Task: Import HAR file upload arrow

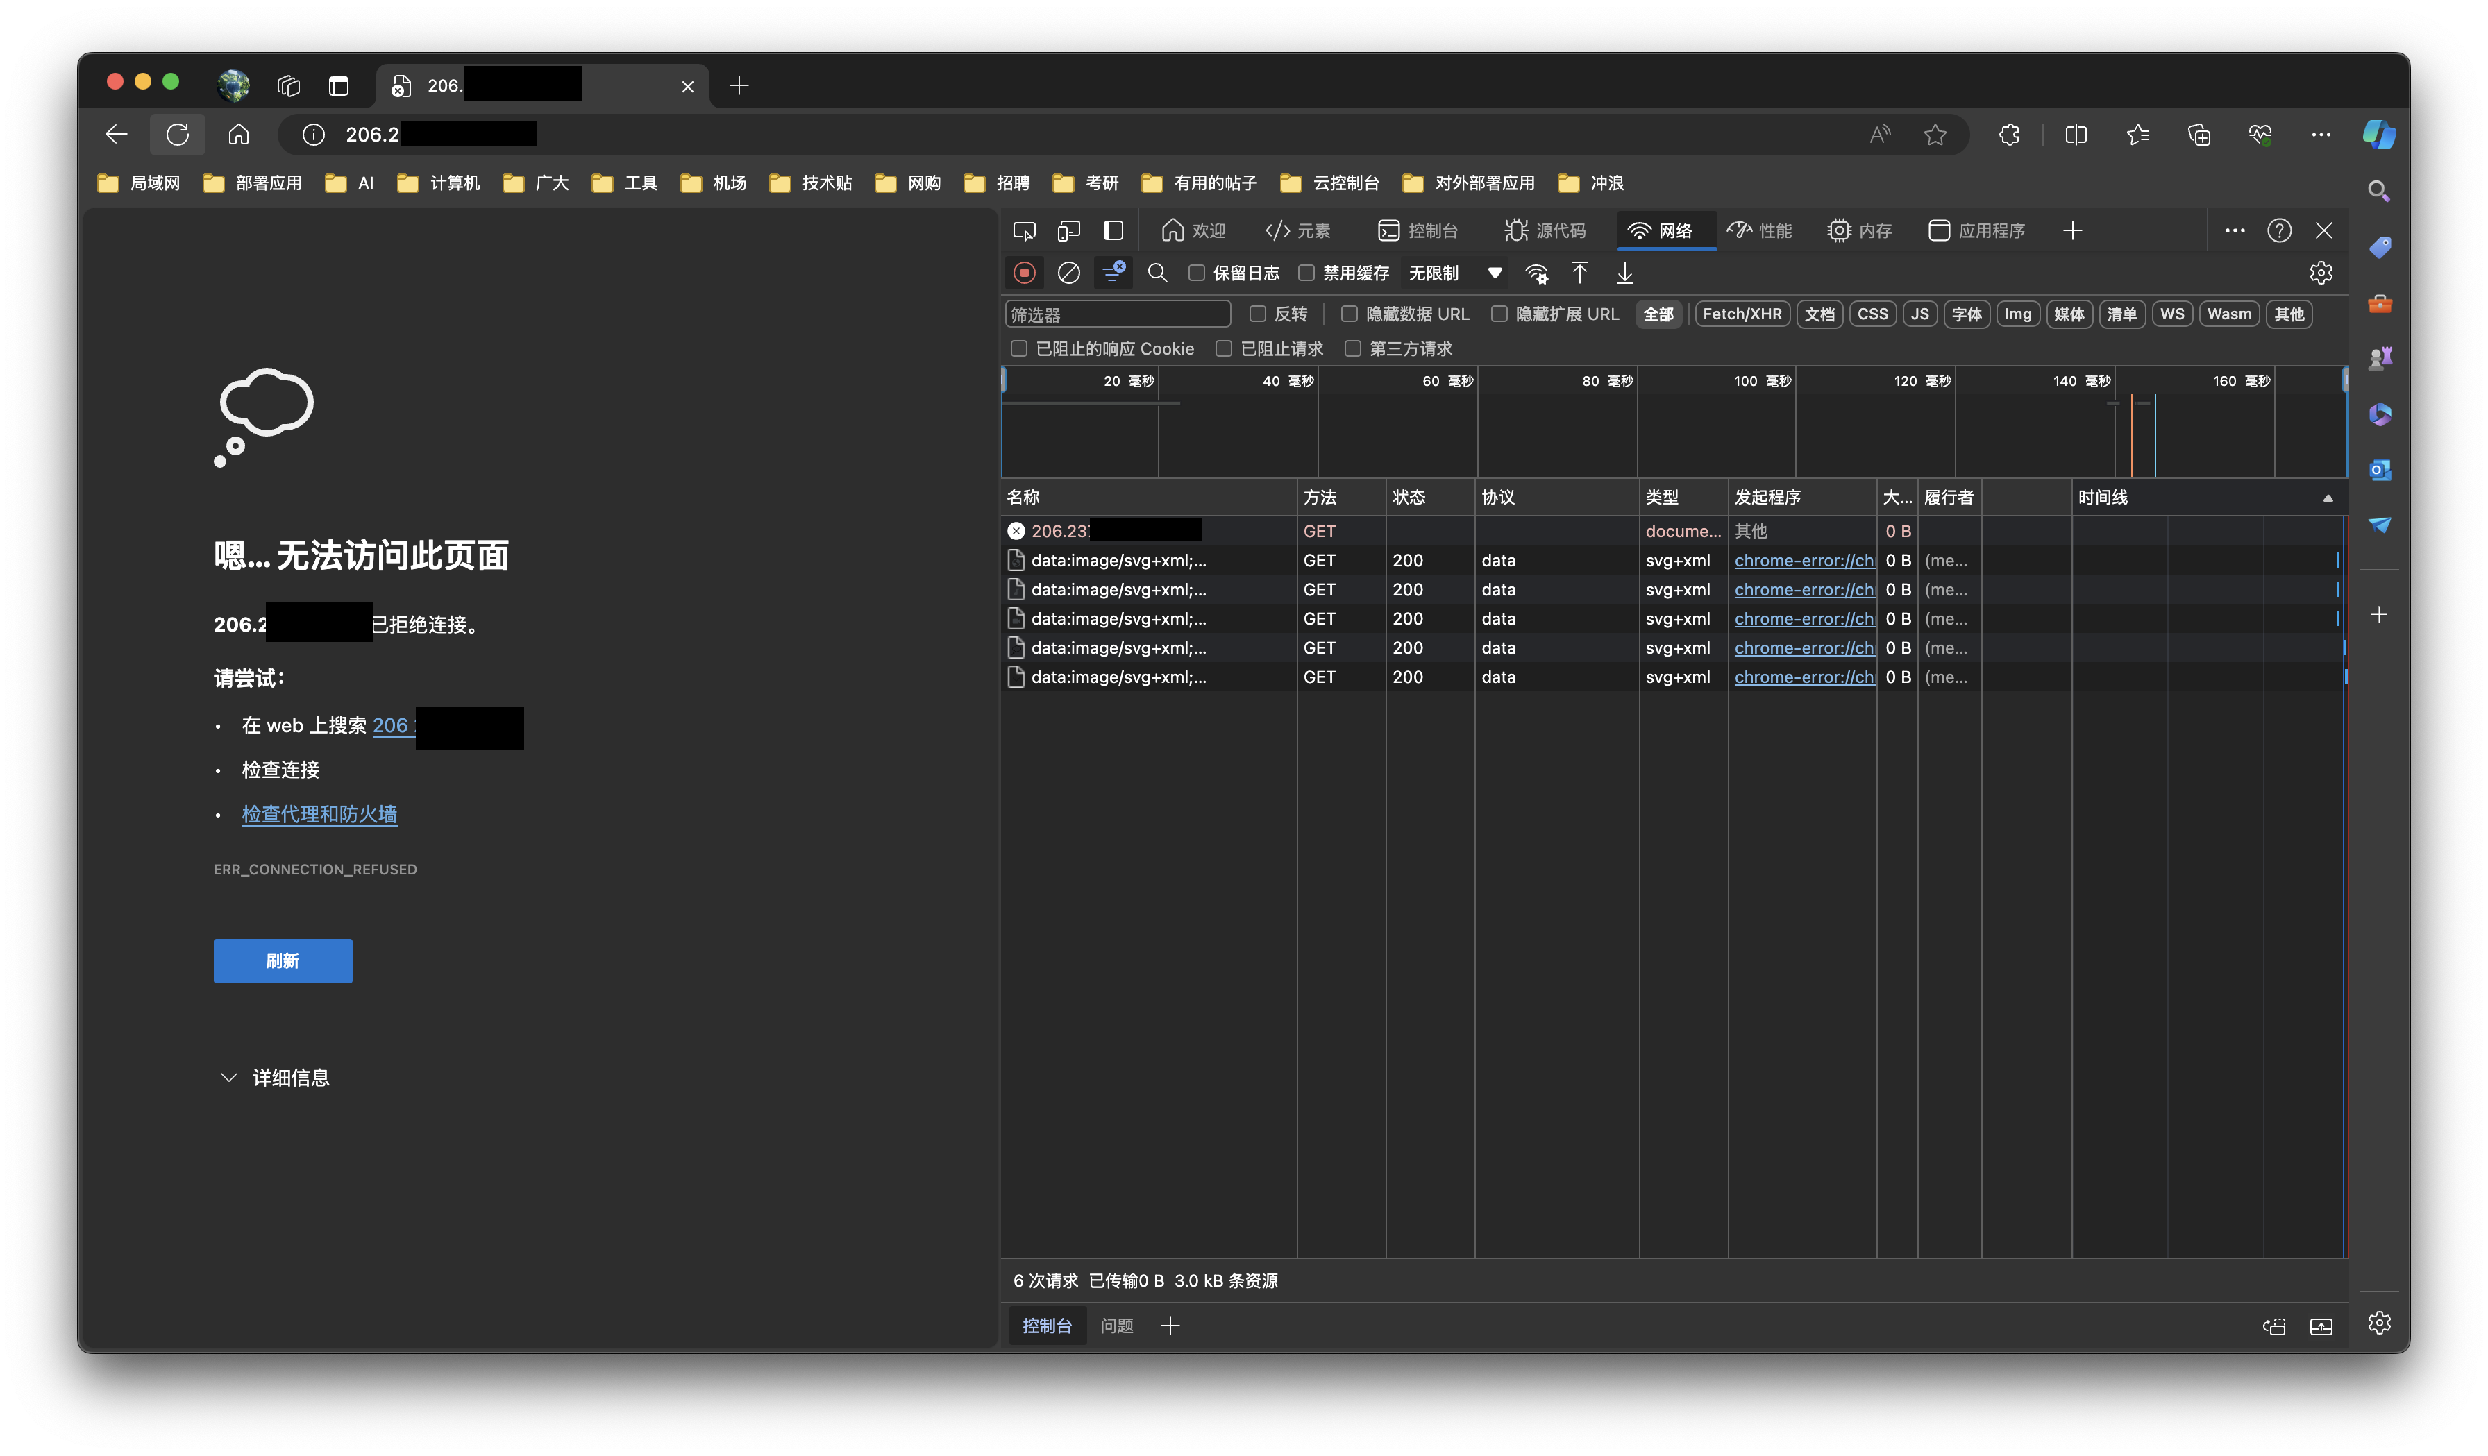Action: (1580, 273)
